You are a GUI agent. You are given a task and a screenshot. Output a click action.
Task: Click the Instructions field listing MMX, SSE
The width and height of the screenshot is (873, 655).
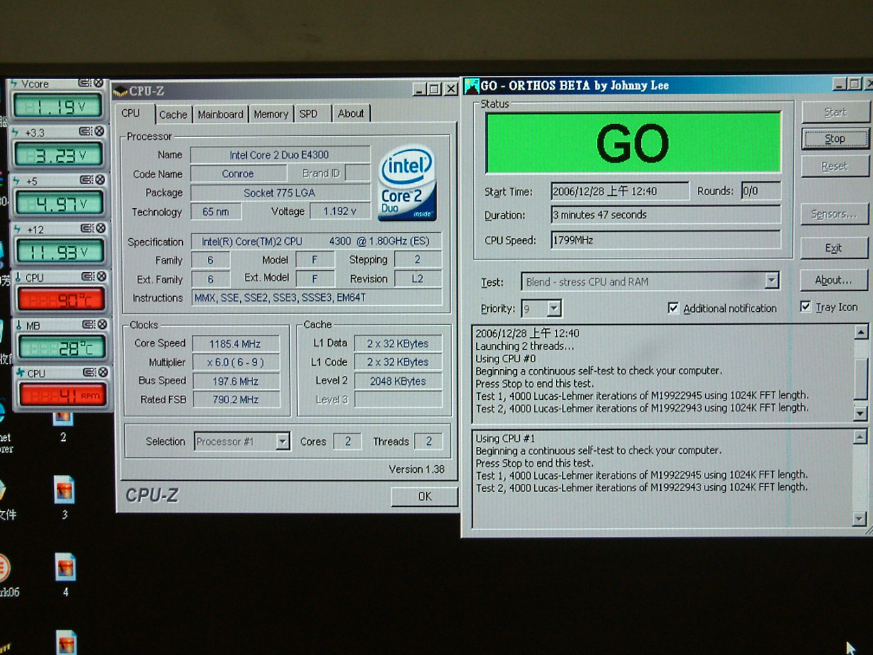coord(316,297)
